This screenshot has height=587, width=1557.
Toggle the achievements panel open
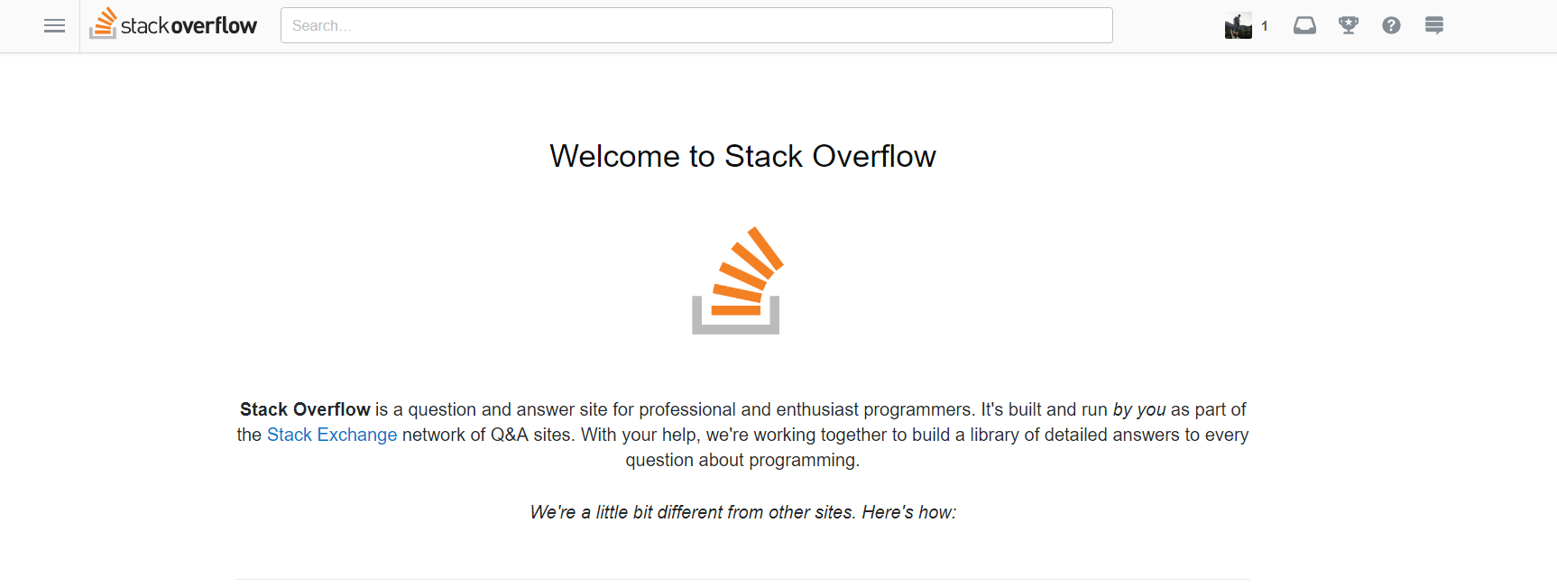[x=1348, y=25]
